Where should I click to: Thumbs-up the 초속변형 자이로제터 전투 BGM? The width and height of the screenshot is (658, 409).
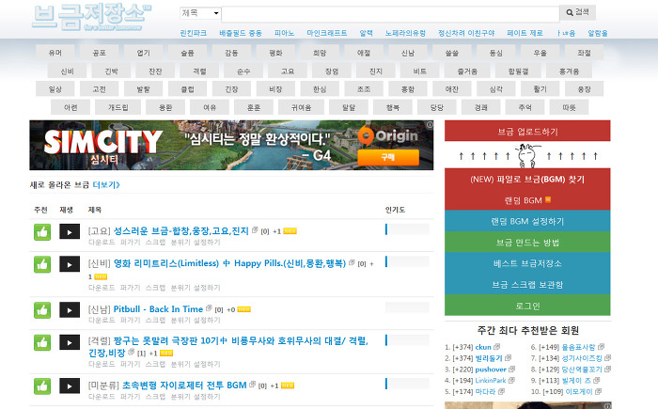coord(42,386)
